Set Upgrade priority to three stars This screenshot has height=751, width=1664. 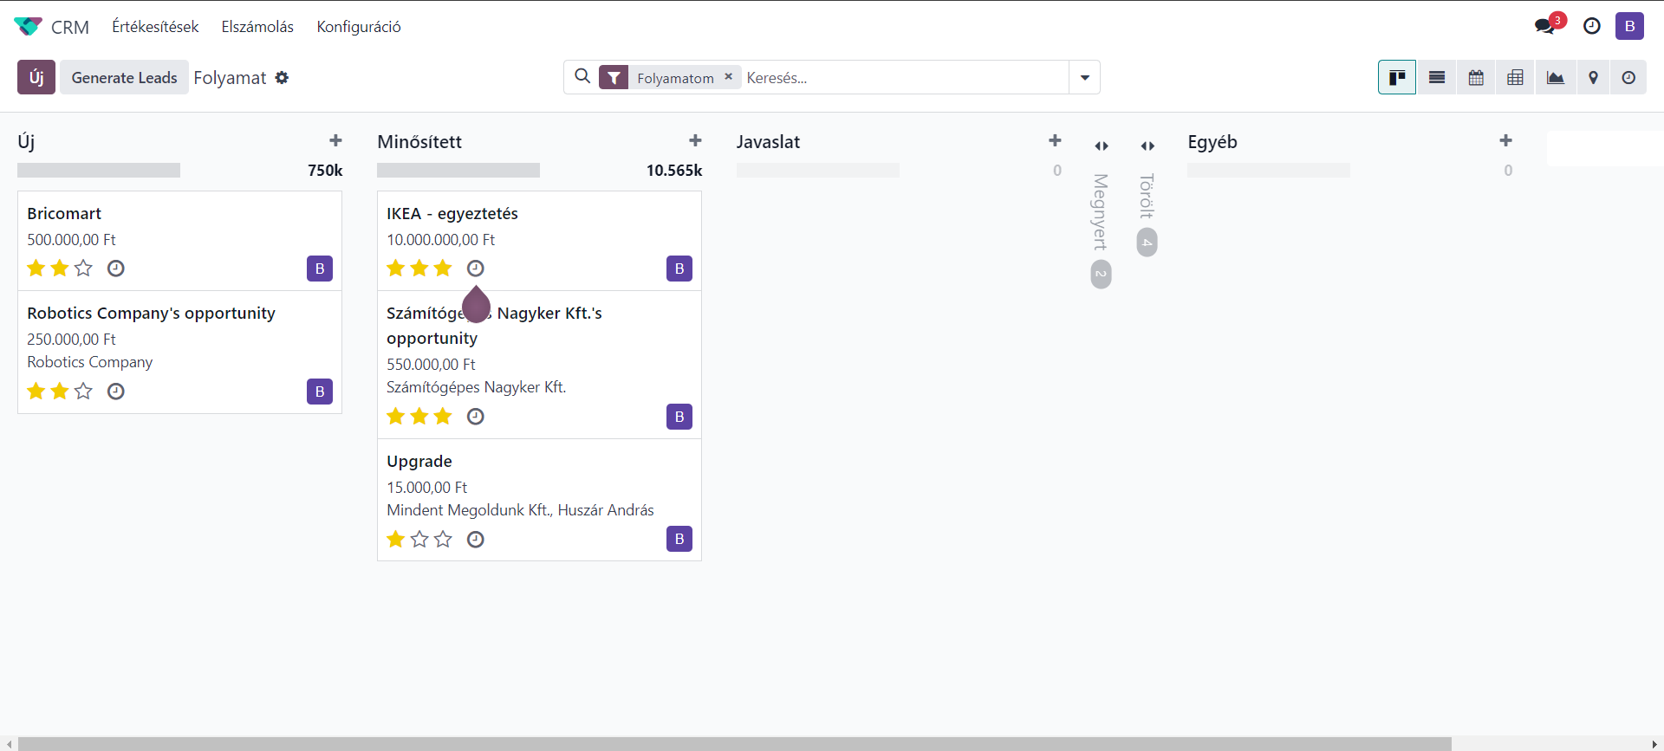click(443, 540)
